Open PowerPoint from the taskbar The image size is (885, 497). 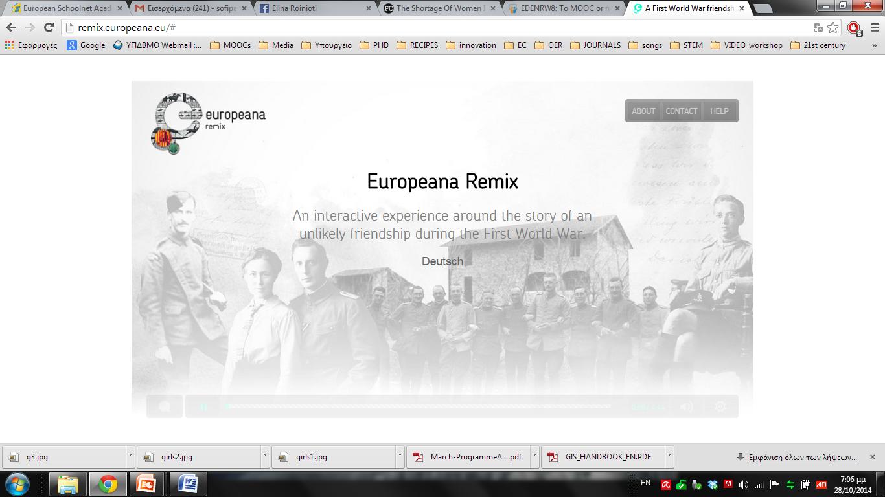(x=146, y=484)
